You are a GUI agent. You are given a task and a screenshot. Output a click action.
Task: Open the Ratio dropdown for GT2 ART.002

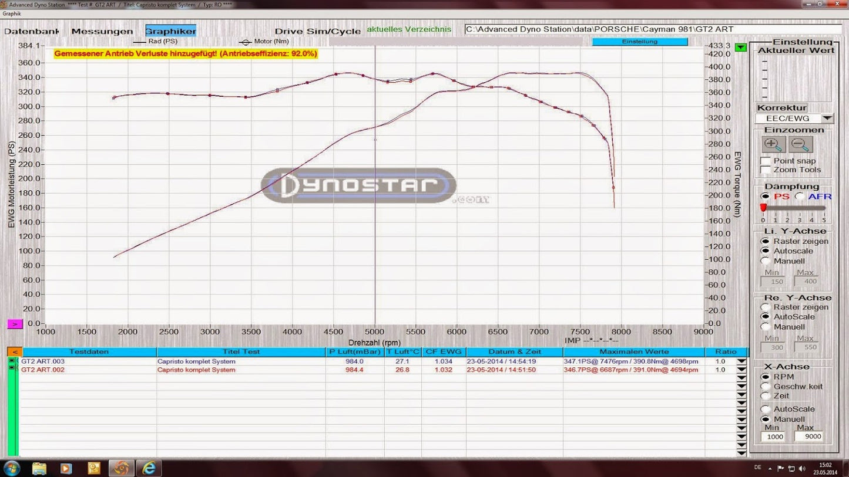pyautogui.click(x=741, y=370)
